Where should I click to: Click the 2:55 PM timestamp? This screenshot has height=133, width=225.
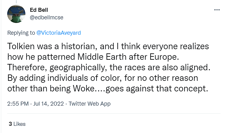click(x=18, y=104)
